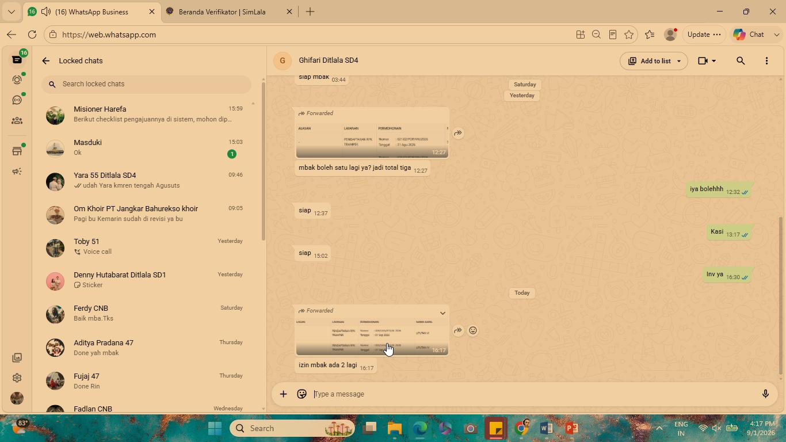The width and height of the screenshot is (786, 442).
Task: Open Masduki chat with unread badge
Action: [148, 148]
